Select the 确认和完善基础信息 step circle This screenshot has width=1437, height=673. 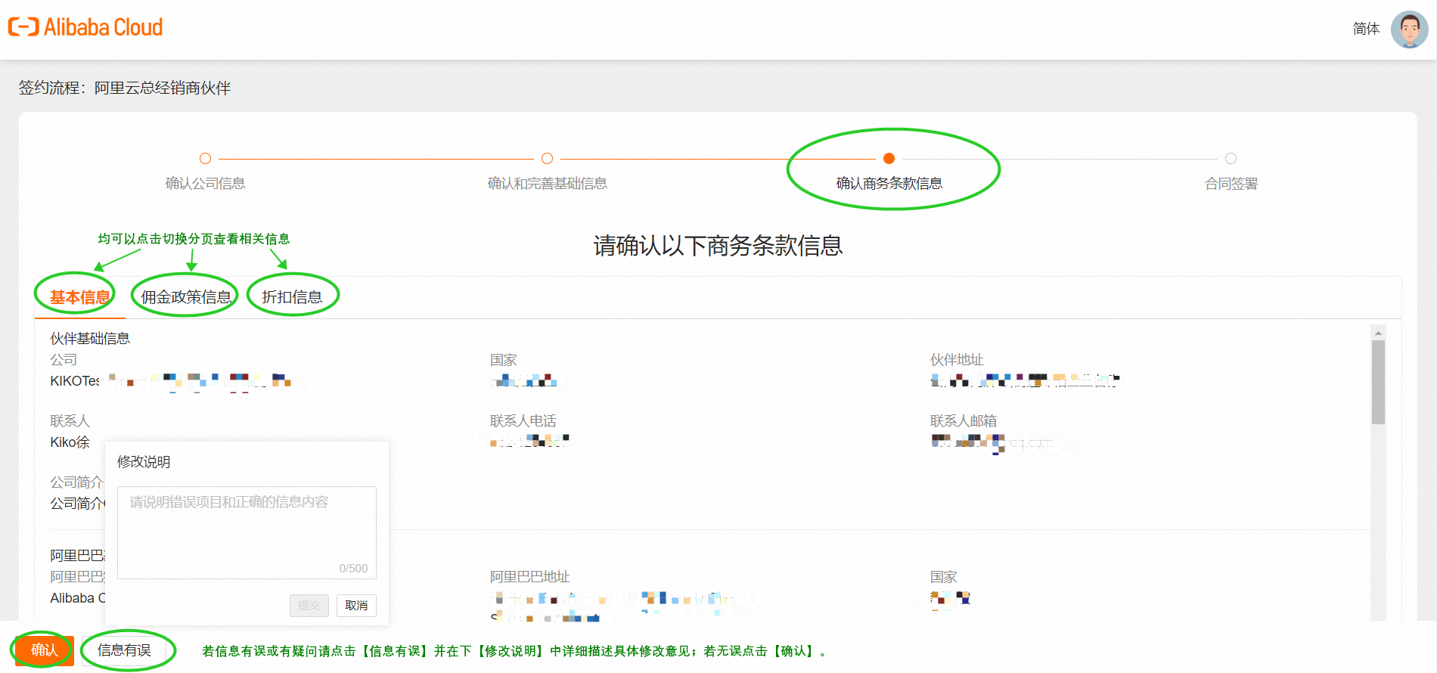(x=547, y=158)
